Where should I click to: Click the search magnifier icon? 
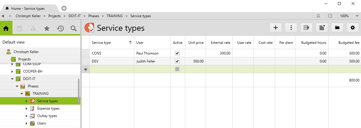74,28
